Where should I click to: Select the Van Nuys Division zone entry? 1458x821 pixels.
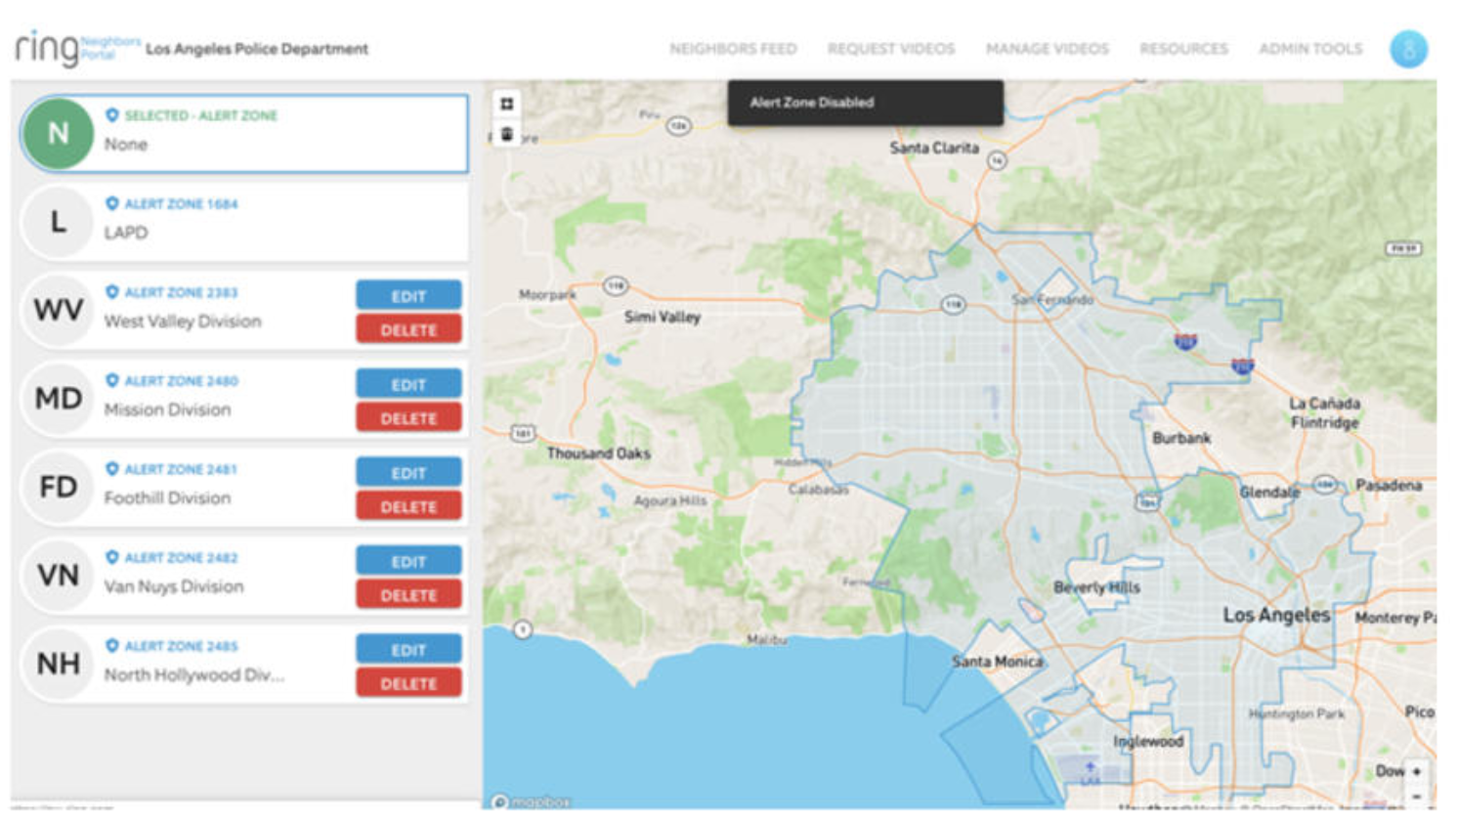(x=195, y=577)
